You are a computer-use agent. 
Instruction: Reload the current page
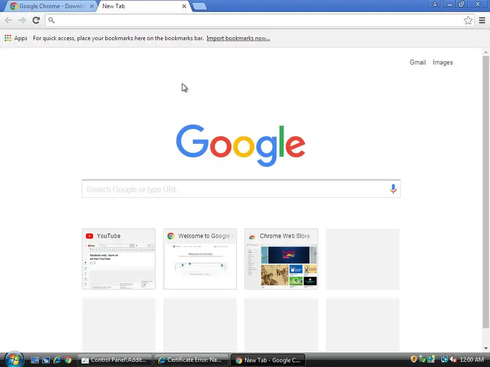tap(36, 20)
